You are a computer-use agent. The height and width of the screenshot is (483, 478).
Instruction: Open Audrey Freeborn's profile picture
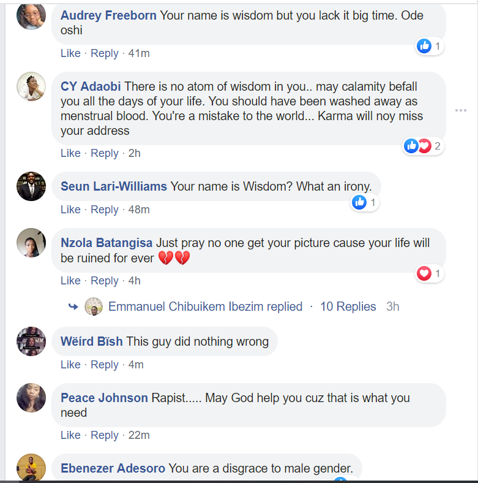[x=31, y=16]
